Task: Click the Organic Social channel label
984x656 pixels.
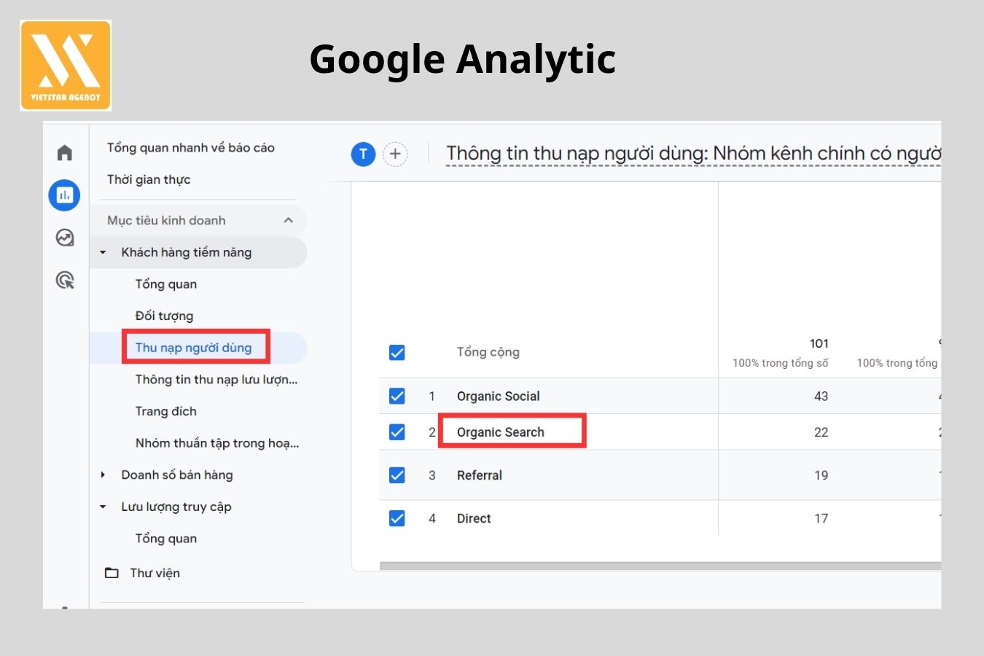Action: [499, 396]
